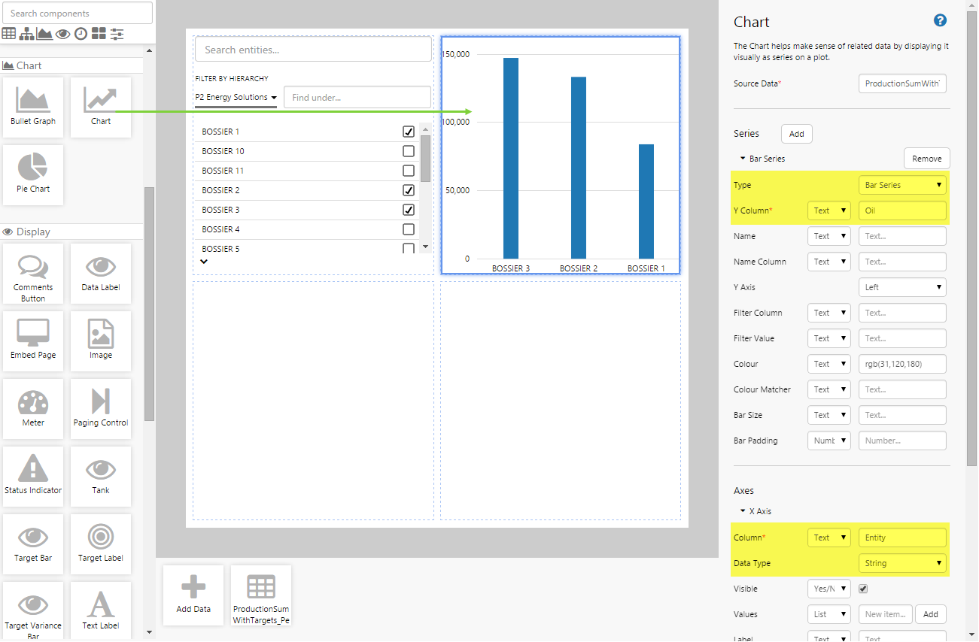Pick the Pie Chart component
Viewport: 979px width, 642px height.
tap(33, 174)
